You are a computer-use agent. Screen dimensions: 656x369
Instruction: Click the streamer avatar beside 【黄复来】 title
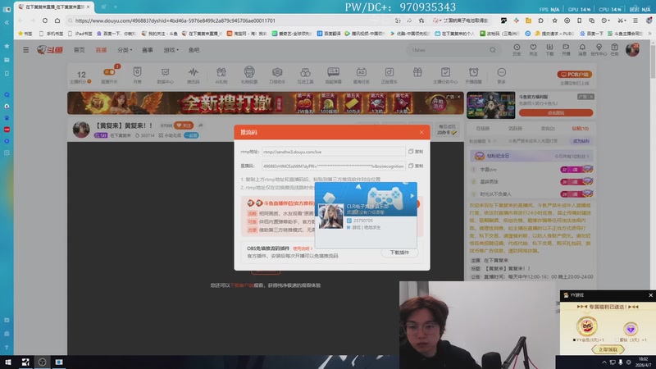click(80, 130)
